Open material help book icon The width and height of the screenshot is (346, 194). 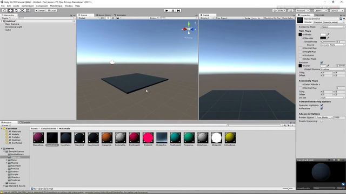pyautogui.click(x=341, y=19)
